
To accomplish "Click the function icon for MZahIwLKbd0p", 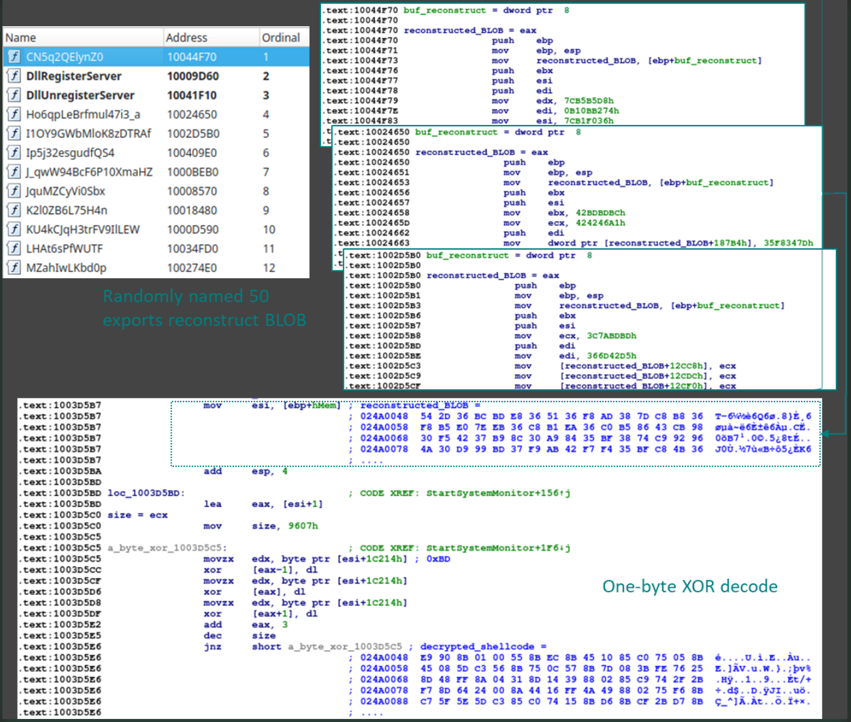I will pyautogui.click(x=13, y=267).
